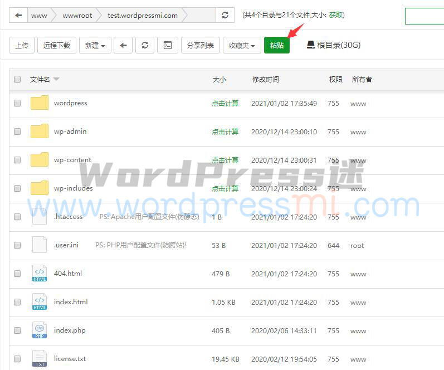Click the index.html file name
444x370 pixels.
pyautogui.click(x=71, y=301)
